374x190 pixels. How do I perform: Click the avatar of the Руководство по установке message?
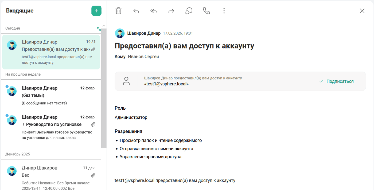pos(12,120)
